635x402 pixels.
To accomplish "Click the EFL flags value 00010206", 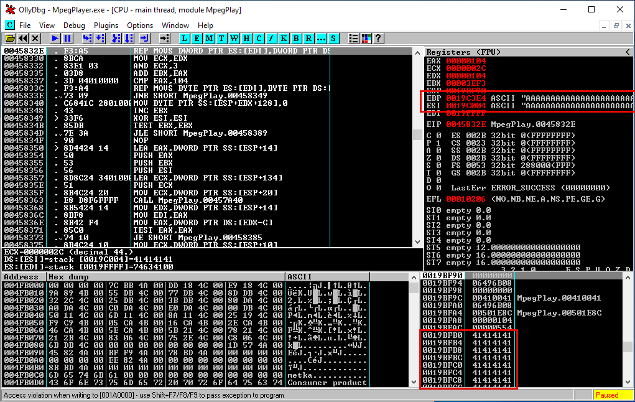I will [466, 199].
